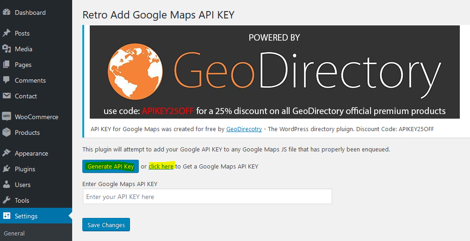Click the Dashboard gauge icon
This screenshot has height=241, width=470.
click(6, 12)
